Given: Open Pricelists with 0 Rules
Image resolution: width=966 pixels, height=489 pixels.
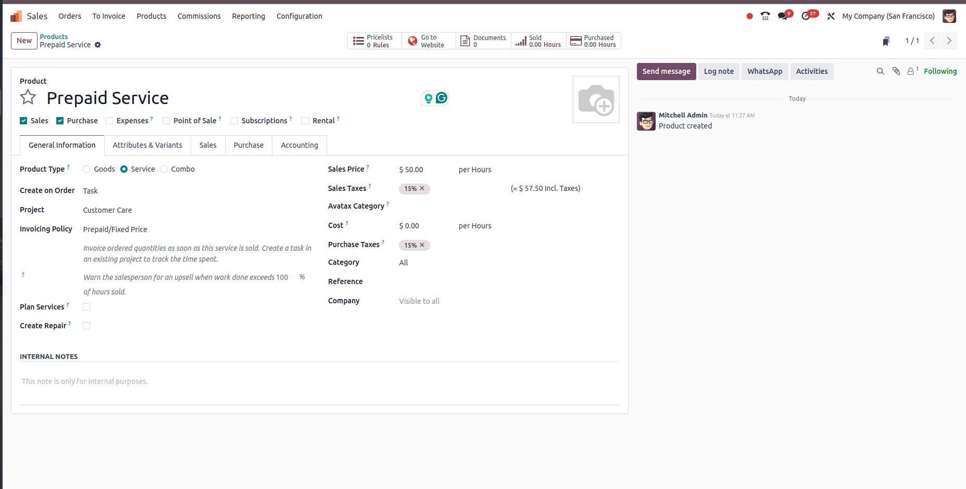Looking at the screenshot, I should [x=374, y=41].
